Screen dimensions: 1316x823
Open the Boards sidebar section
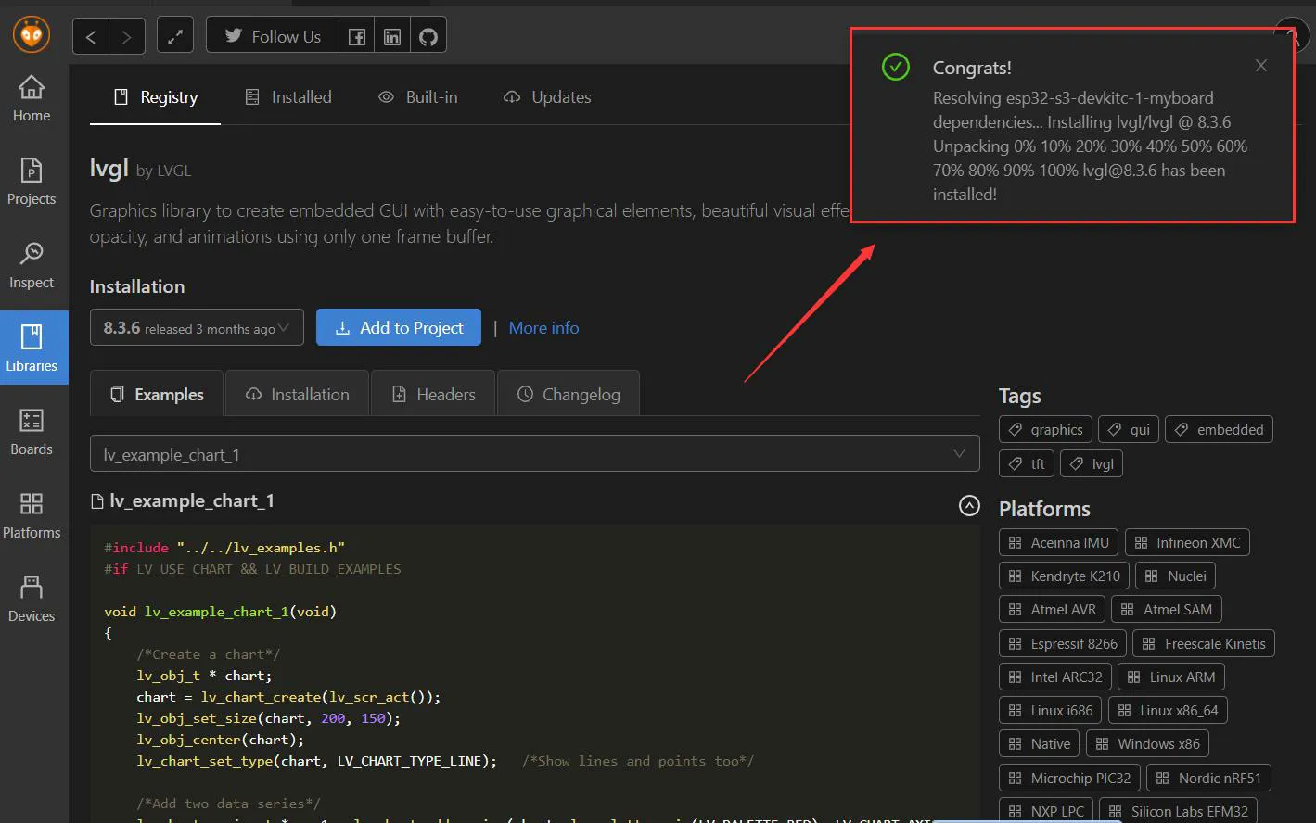coord(32,432)
